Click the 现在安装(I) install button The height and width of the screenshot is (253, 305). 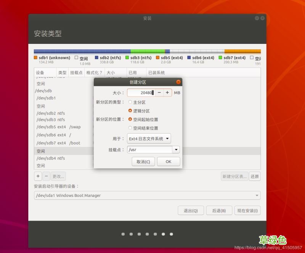(x=247, y=210)
